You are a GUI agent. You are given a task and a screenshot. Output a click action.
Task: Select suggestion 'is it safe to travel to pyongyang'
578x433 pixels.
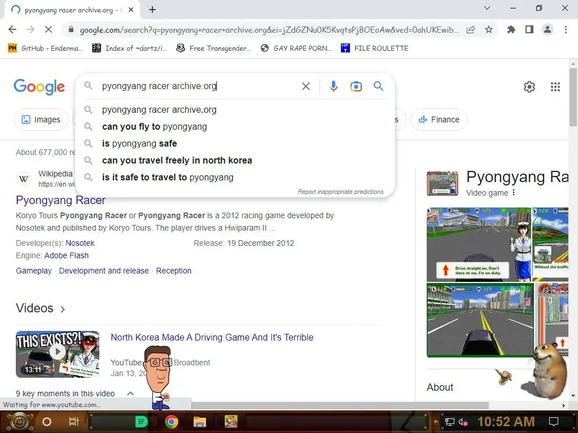(x=235, y=178)
